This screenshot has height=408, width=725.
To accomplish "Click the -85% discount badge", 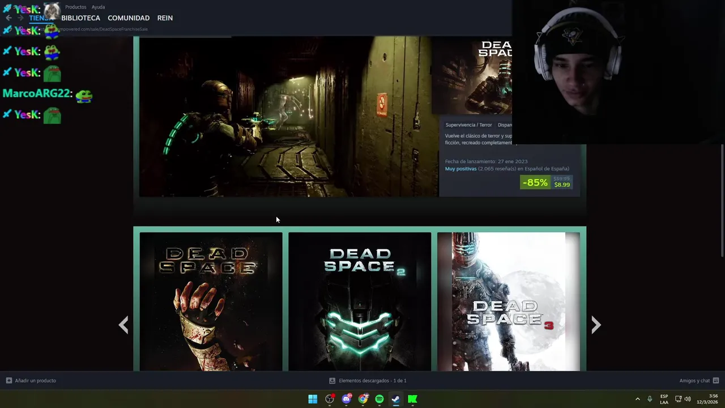I will point(535,182).
